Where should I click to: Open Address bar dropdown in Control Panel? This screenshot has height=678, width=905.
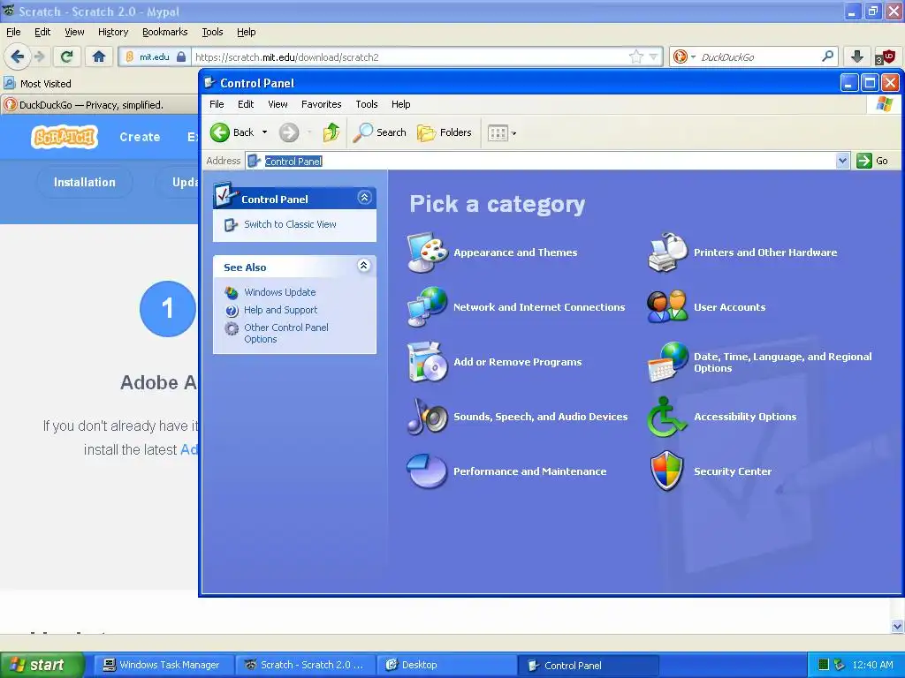(842, 161)
